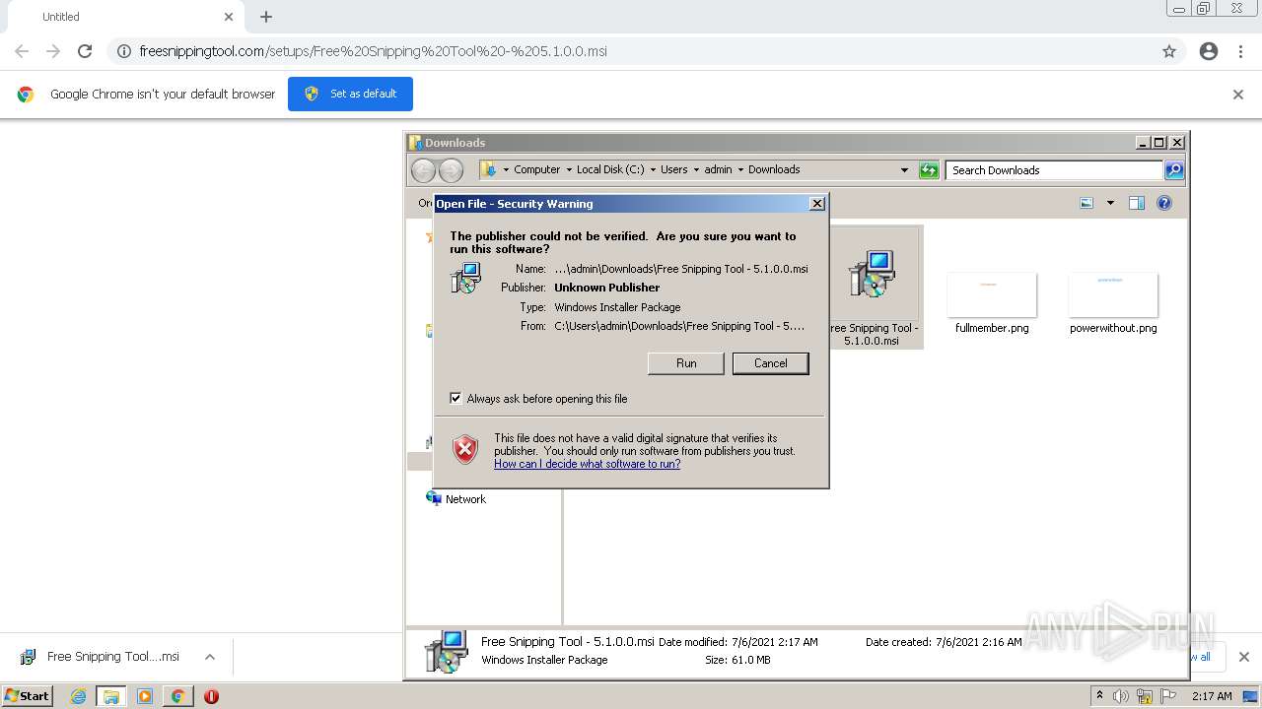The width and height of the screenshot is (1262, 709).
Task: Click red stop-sign taskbar icon
Action: point(211,696)
